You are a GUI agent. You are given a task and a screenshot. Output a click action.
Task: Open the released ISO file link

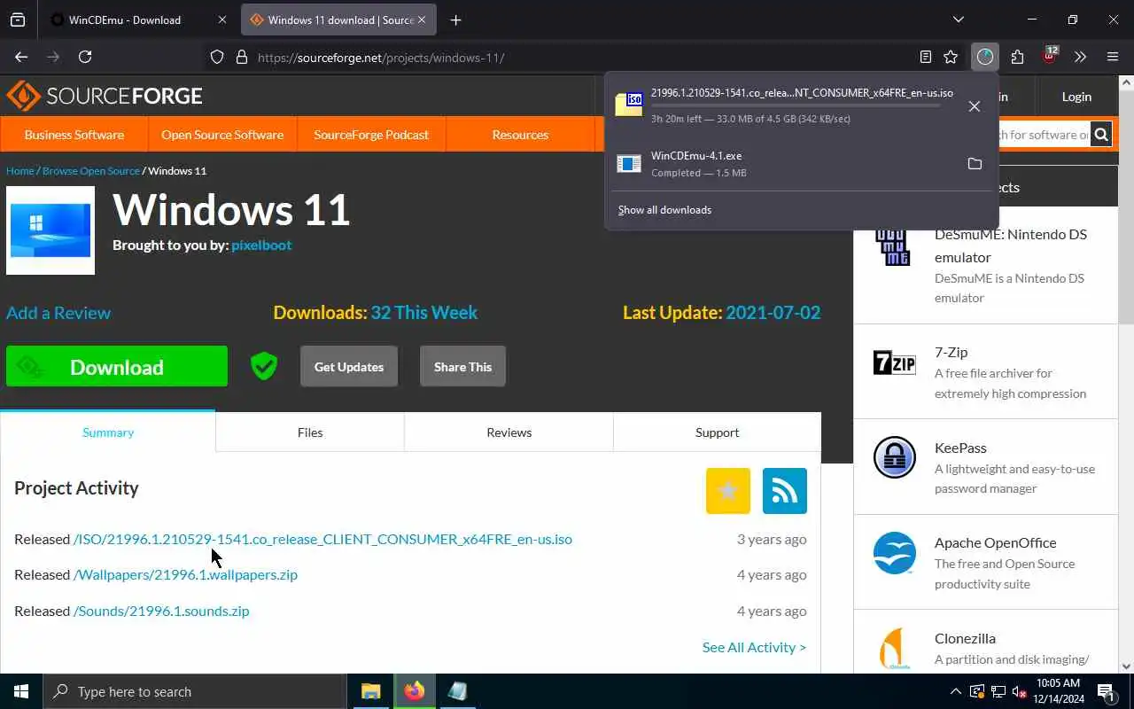tap(322, 539)
